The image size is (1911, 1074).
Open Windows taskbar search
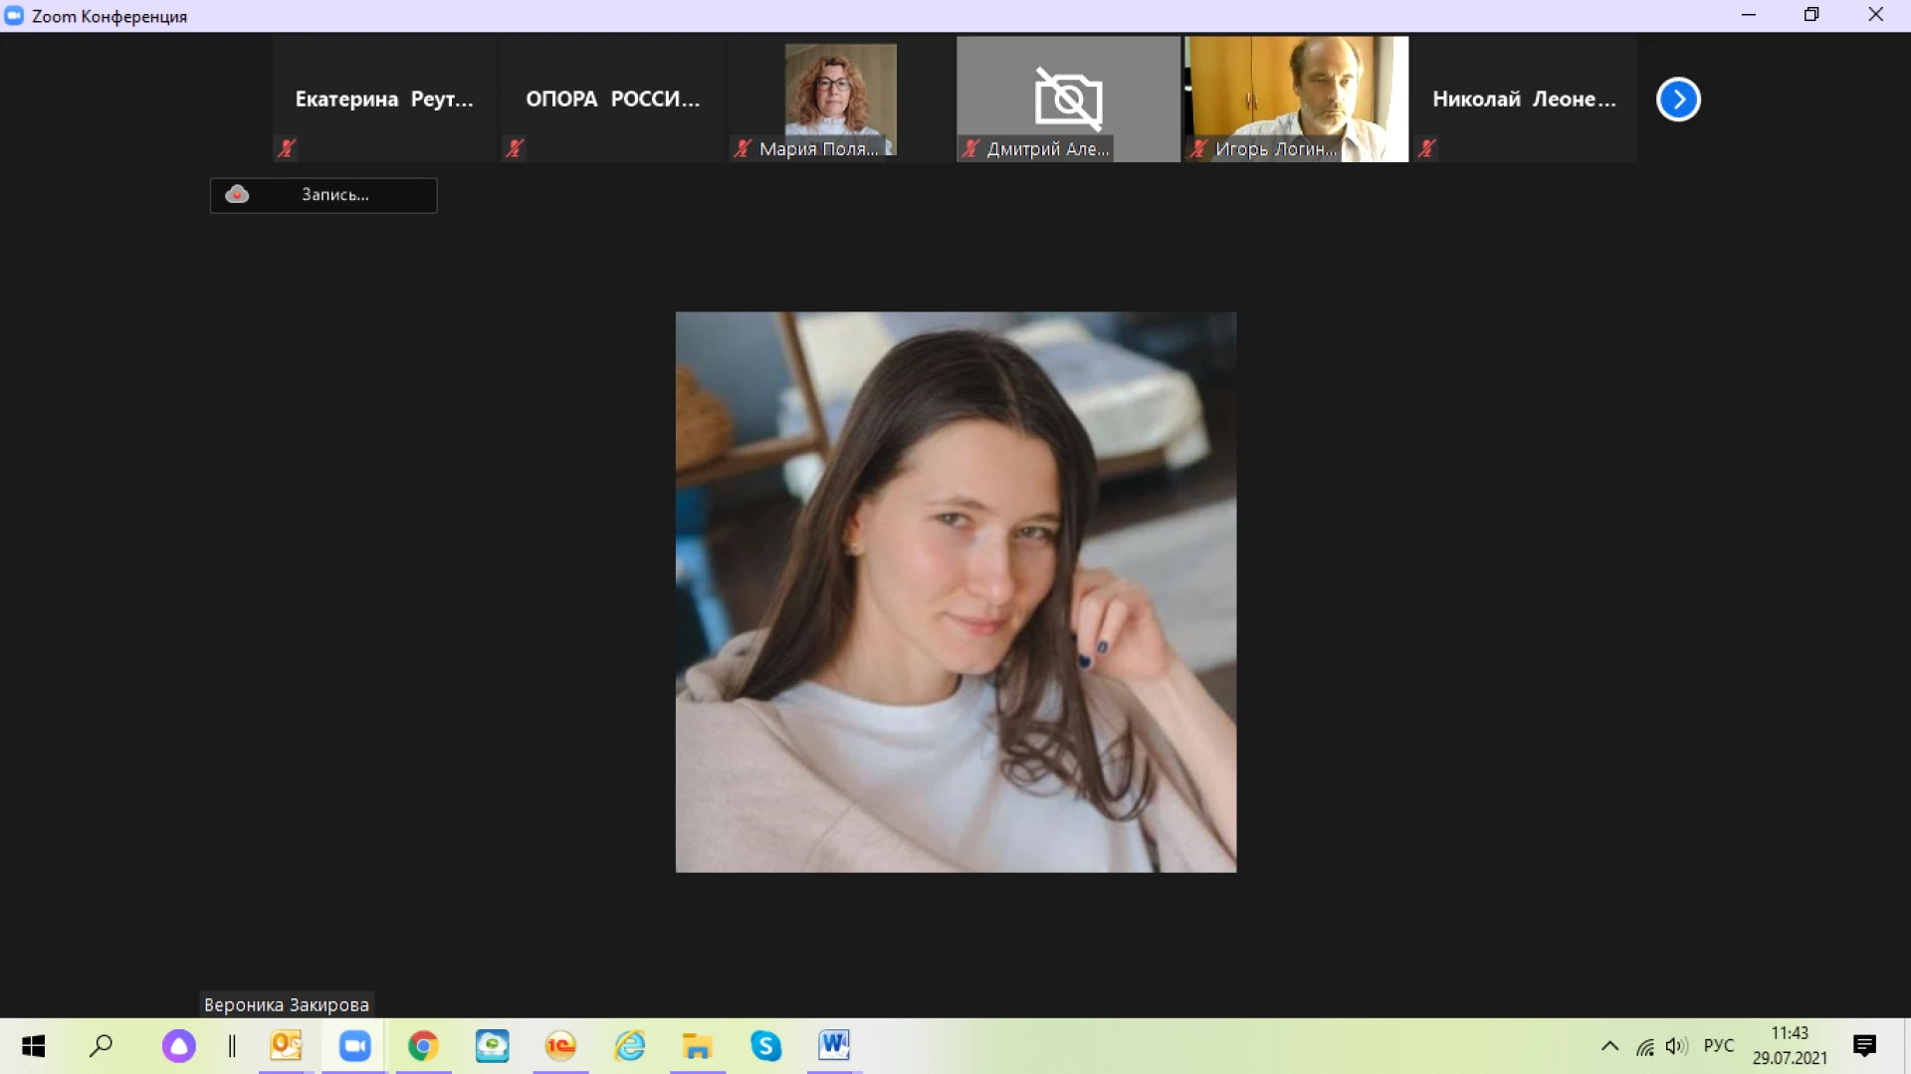[x=102, y=1046]
